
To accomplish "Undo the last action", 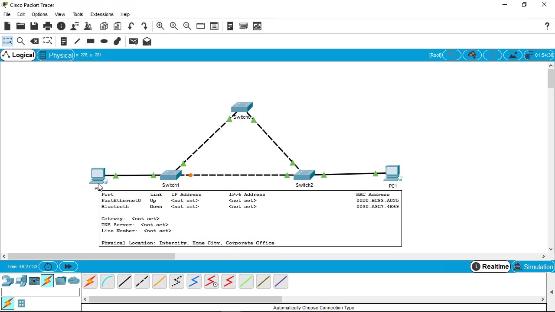I will tap(131, 26).
